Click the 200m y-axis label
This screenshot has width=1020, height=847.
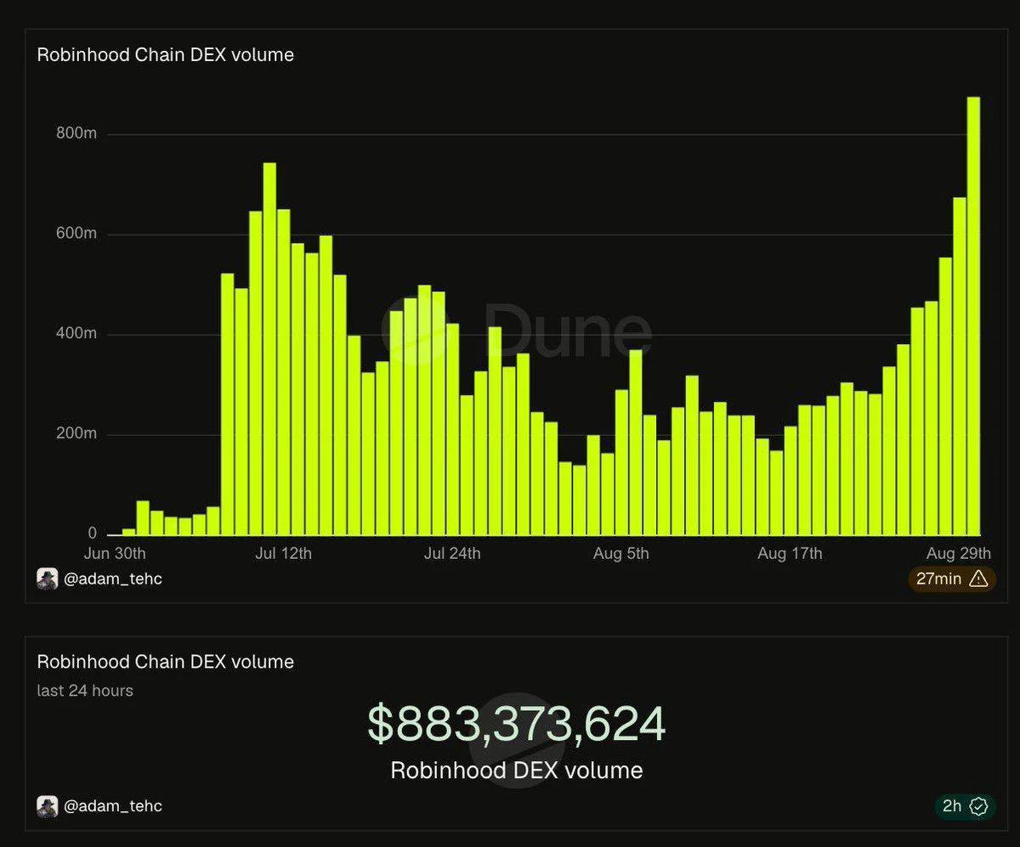click(78, 434)
